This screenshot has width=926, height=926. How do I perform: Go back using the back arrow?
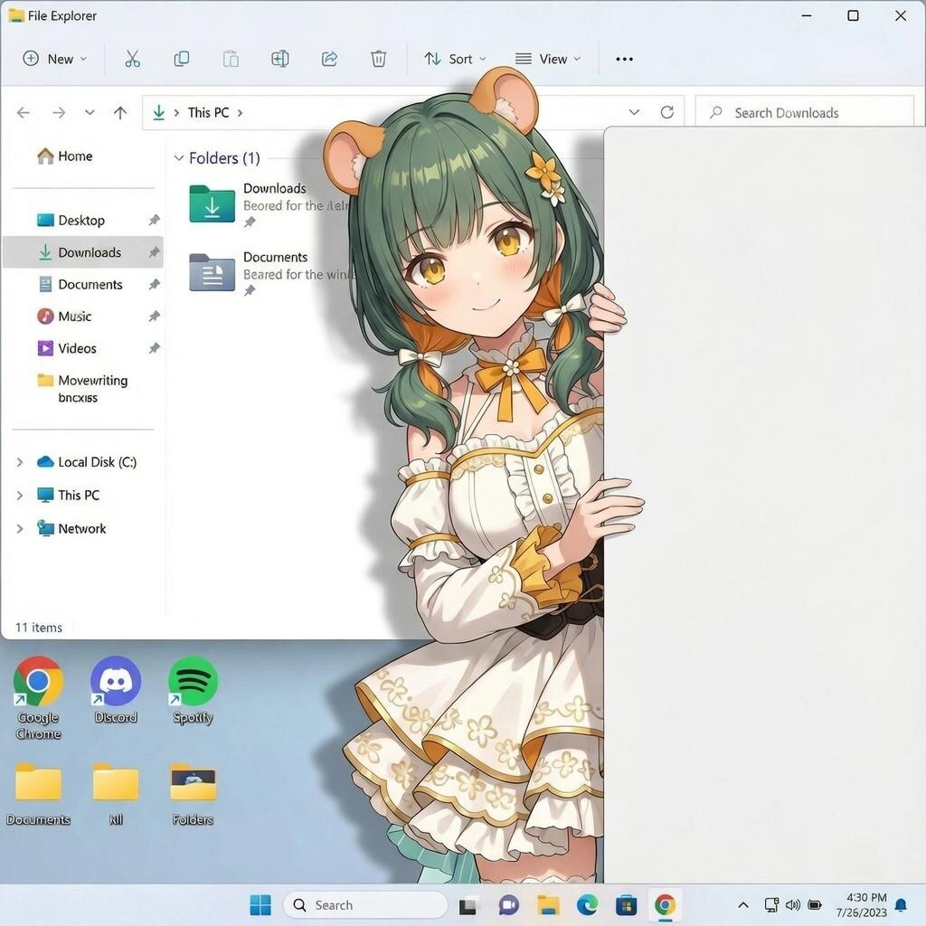(x=24, y=112)
